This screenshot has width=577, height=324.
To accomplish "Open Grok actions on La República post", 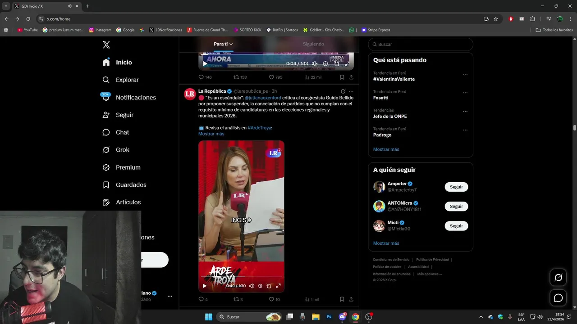I will click(x=343, y=91).
